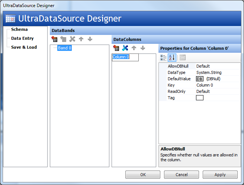Toggle Alphabetical sort in property grid
244x185 pixels.
[x=171, y=58]
